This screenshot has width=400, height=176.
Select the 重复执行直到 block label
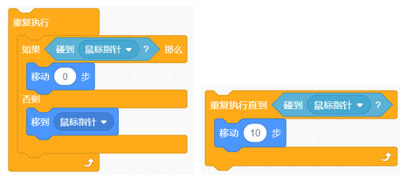pos(238,105)
